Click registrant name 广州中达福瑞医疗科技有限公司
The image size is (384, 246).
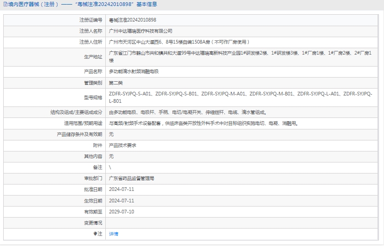141,31
